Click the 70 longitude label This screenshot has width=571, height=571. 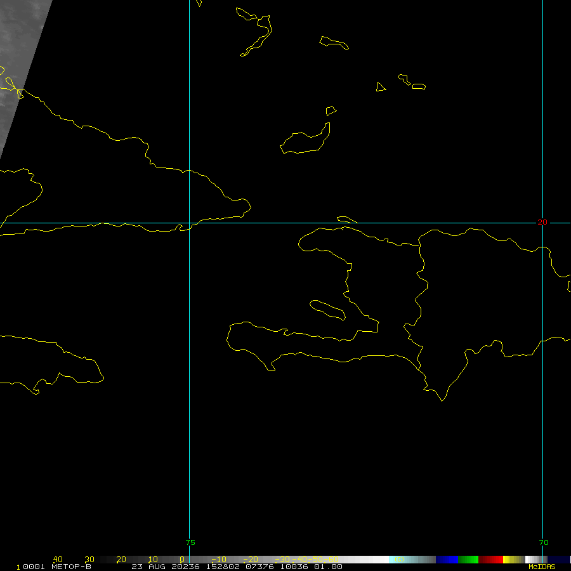click(542, 542)
